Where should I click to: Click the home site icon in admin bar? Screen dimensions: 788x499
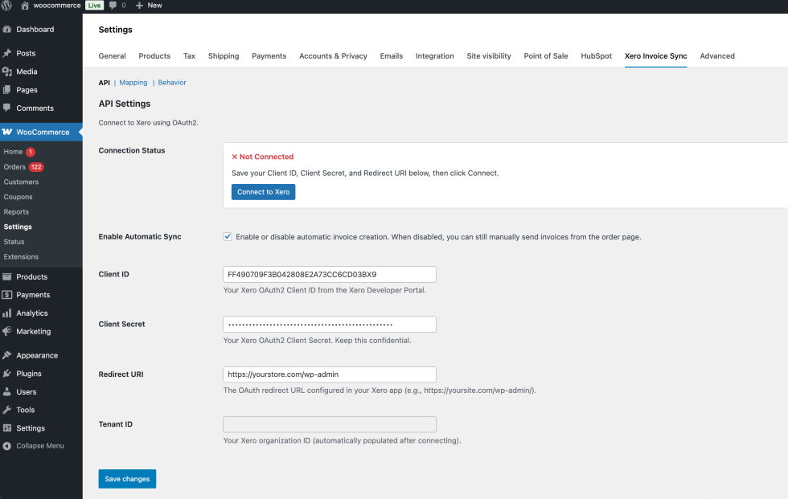pyautogui.click(x=25, y=6)
